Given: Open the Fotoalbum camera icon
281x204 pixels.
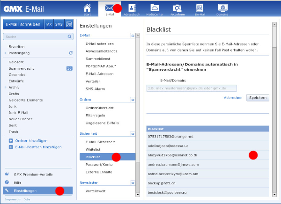Looking at the screenshot, I should [177, 8].
